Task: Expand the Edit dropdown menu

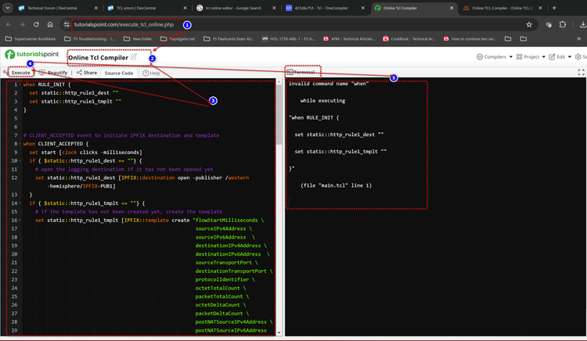Action: coord(560,56)
